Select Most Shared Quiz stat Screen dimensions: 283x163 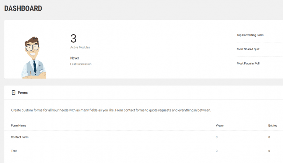(x=249, y=49)
